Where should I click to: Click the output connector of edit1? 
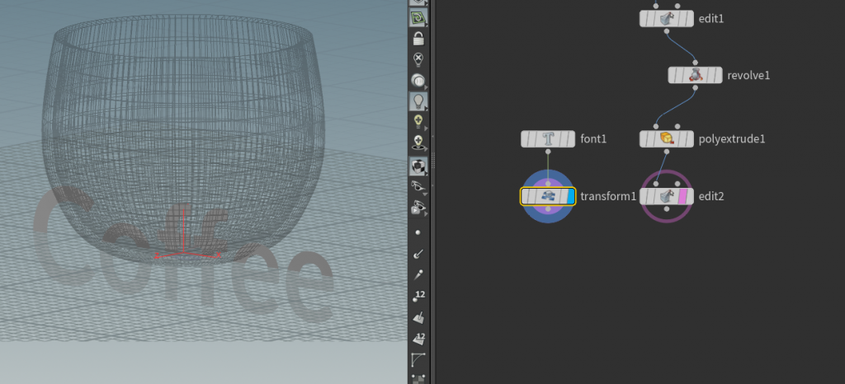(x=667, y=31)
